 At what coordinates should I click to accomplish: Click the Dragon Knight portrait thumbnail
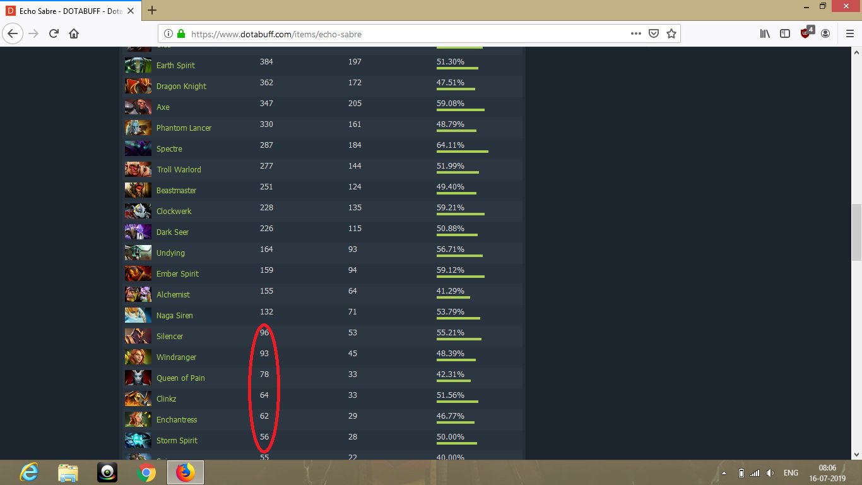click(x=138, y=87)
